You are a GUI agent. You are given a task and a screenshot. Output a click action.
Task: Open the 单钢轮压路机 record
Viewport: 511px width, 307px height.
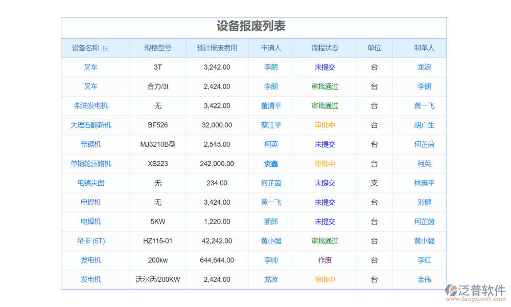[91, 164]
